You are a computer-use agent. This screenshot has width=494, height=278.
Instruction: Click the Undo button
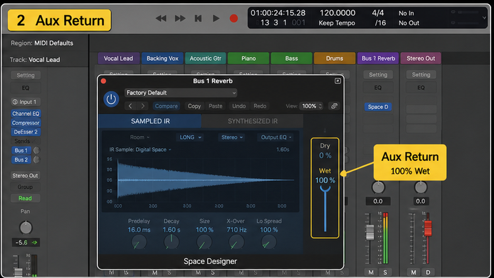239,106
